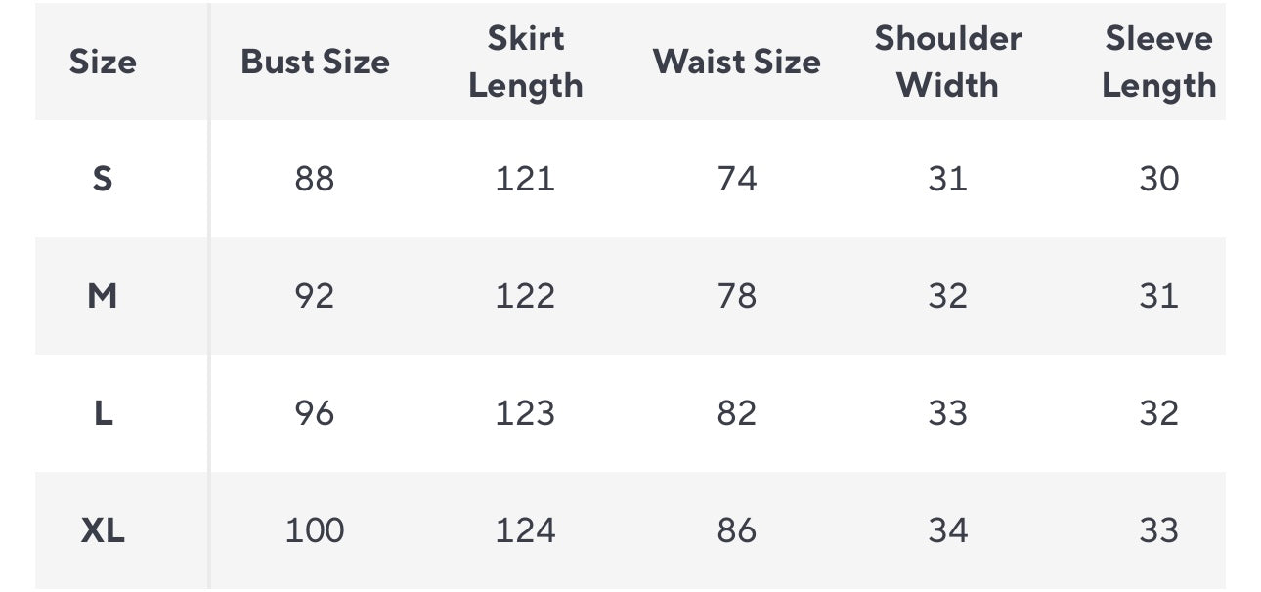Click the Sleeve Length column header

tap(1158, 63)
